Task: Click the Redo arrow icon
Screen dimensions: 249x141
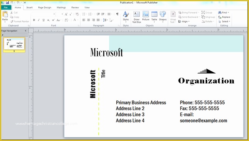Action: point(18,3)
